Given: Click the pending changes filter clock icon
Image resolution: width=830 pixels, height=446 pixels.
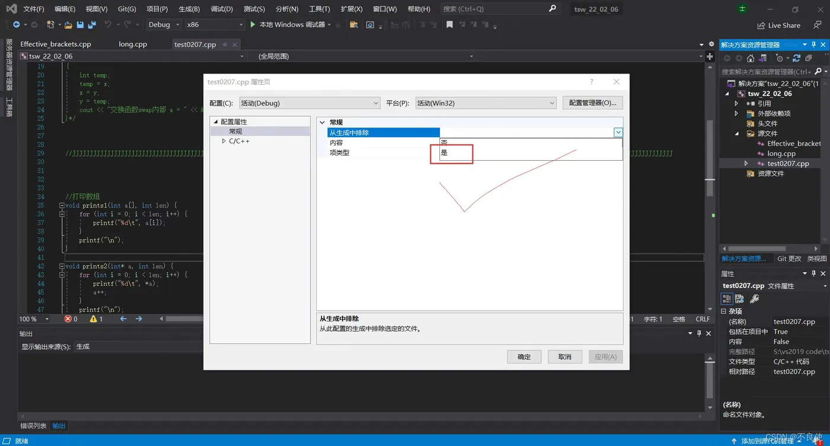Looking at the screenshot, I should 780,58.
